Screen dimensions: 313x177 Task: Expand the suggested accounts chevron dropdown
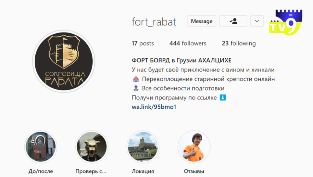click(257, 21)
